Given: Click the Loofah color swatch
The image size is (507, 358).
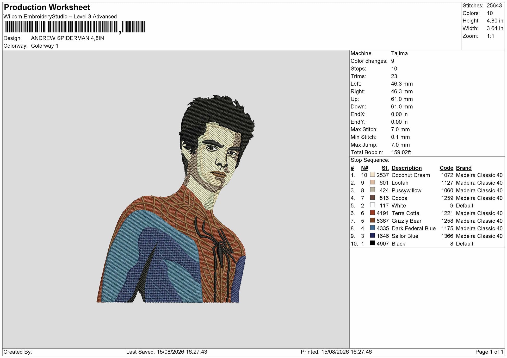Looking at the screenshot, I should 372,182.
